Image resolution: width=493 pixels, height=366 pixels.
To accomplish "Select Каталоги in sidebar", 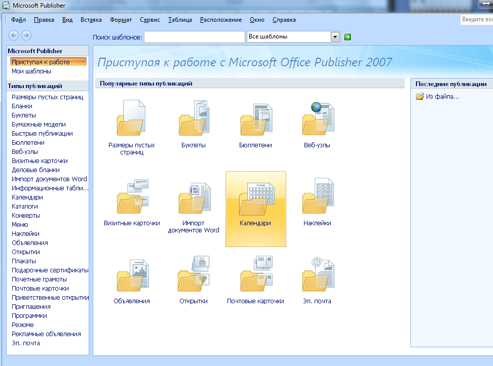I will coord(25,207).
